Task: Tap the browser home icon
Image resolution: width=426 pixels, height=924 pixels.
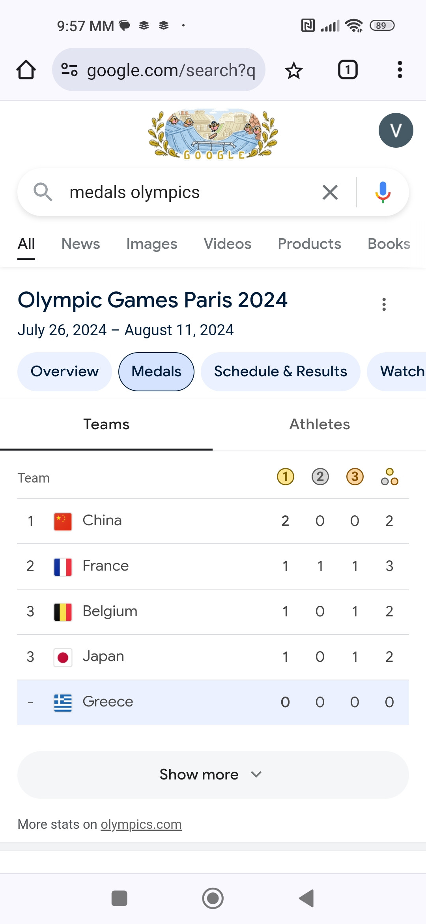Action: [x=26, y=70]
